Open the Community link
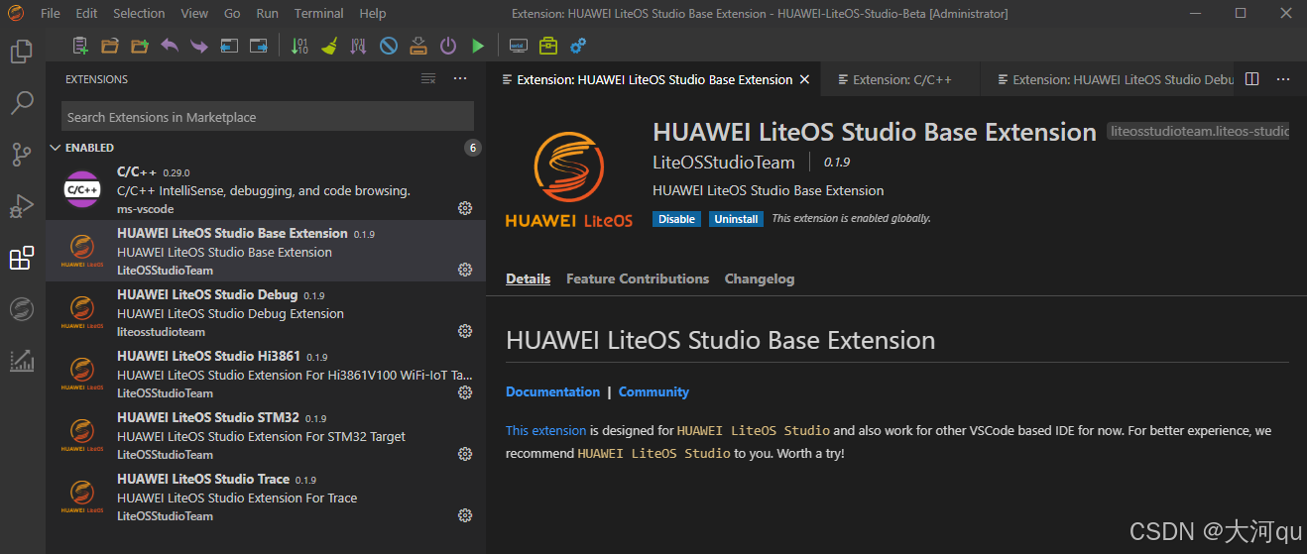This screenshot has height=554, width=1307. pyautogui.click(x=653, y=391)
